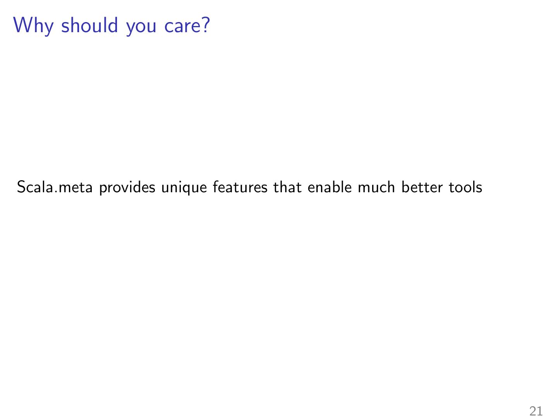This screenshot has height=419, width=558.
Task: Click the digit "2" in the slide number
Action: (x=532, y=411)
